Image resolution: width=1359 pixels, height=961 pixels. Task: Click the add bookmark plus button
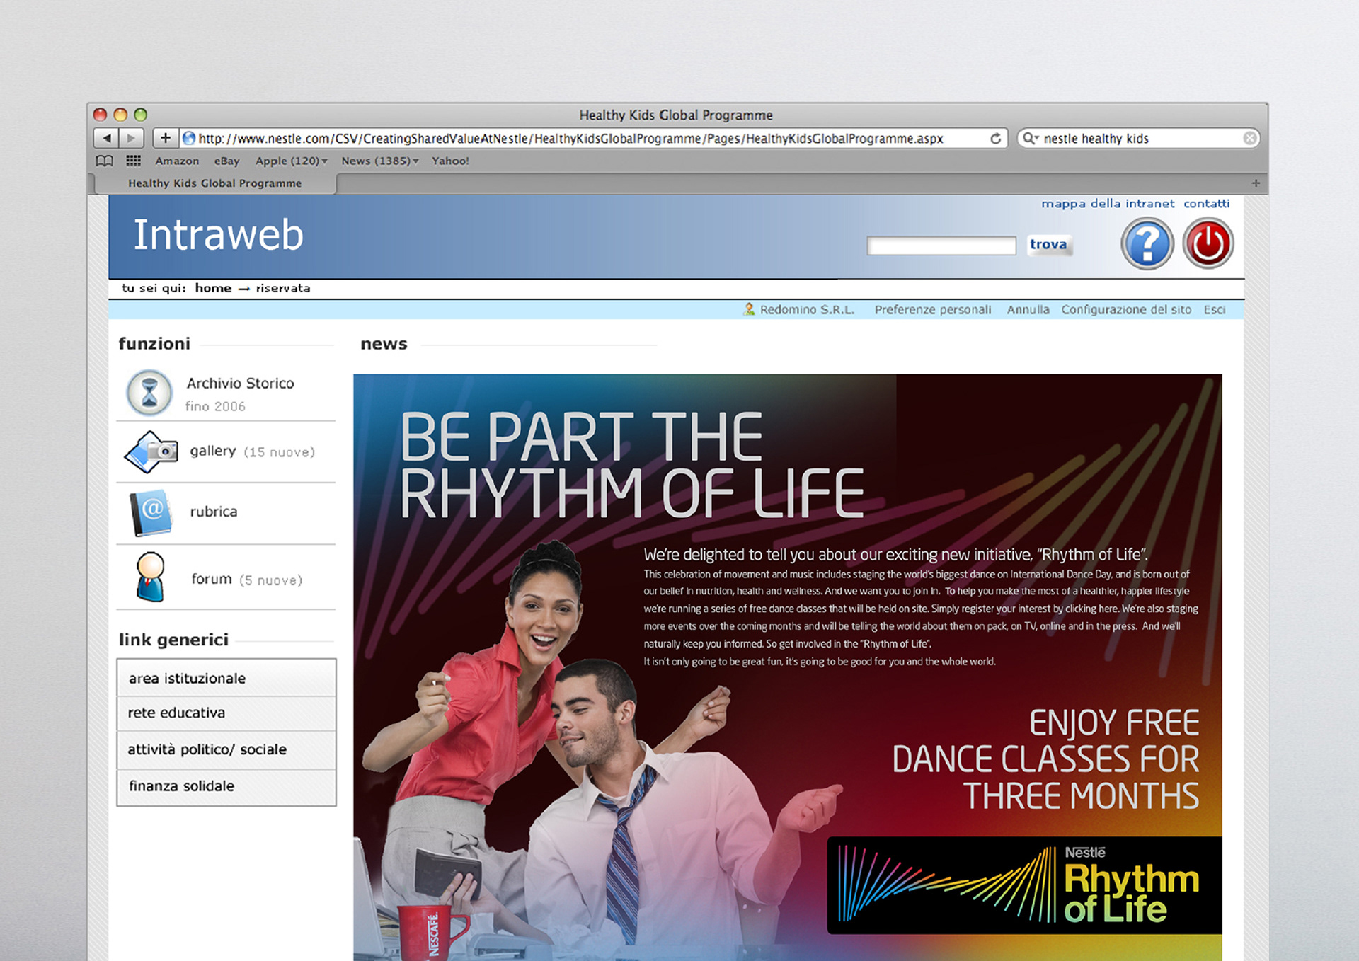point(166,138)
